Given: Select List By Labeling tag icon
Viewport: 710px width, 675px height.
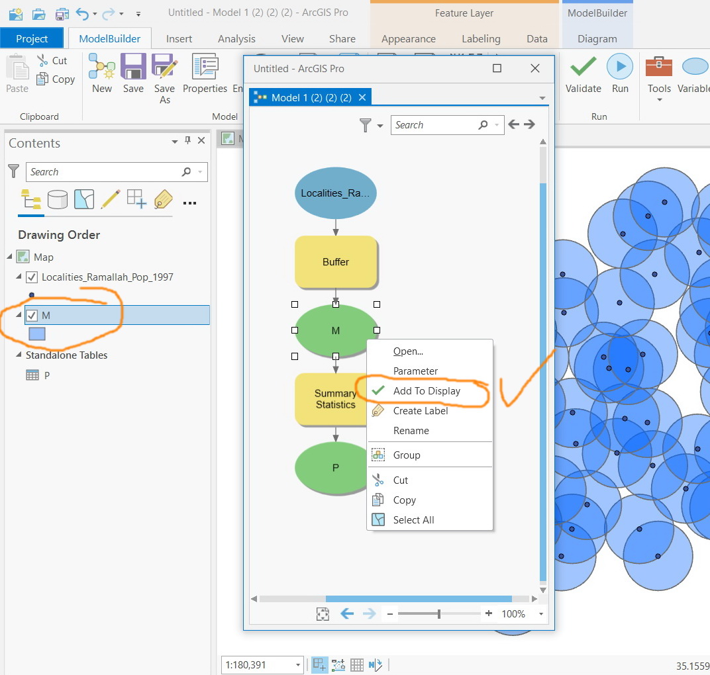Looking at the screenshot, I should click(164, 199).
